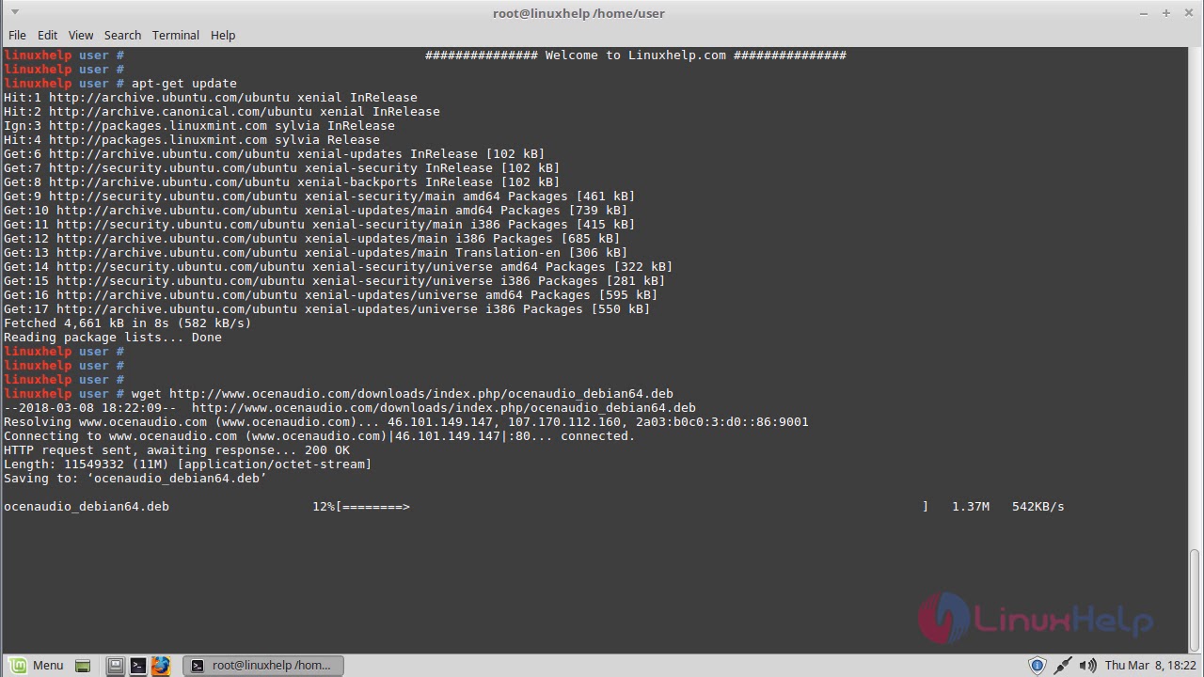Viewport: 1204px width, 677px height.
Task: Open the network connection tray icon
Action: pos(1063,666)
